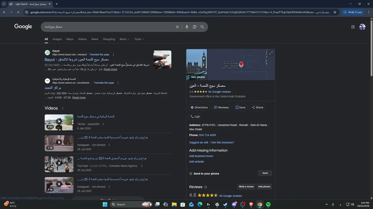Click Write a review
This screenshot has width=373, height=209.
(x=246, y=187)
